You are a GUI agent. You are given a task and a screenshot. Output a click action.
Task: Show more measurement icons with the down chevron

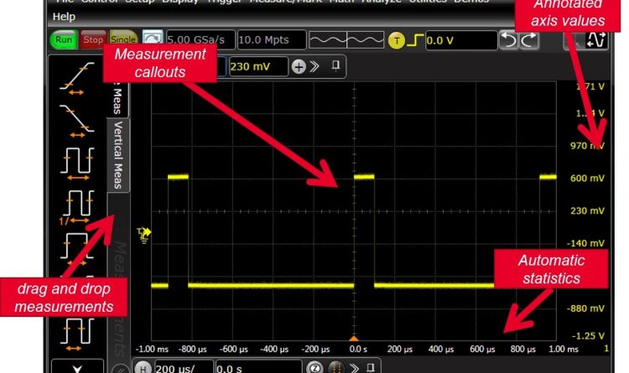(77, 368)
